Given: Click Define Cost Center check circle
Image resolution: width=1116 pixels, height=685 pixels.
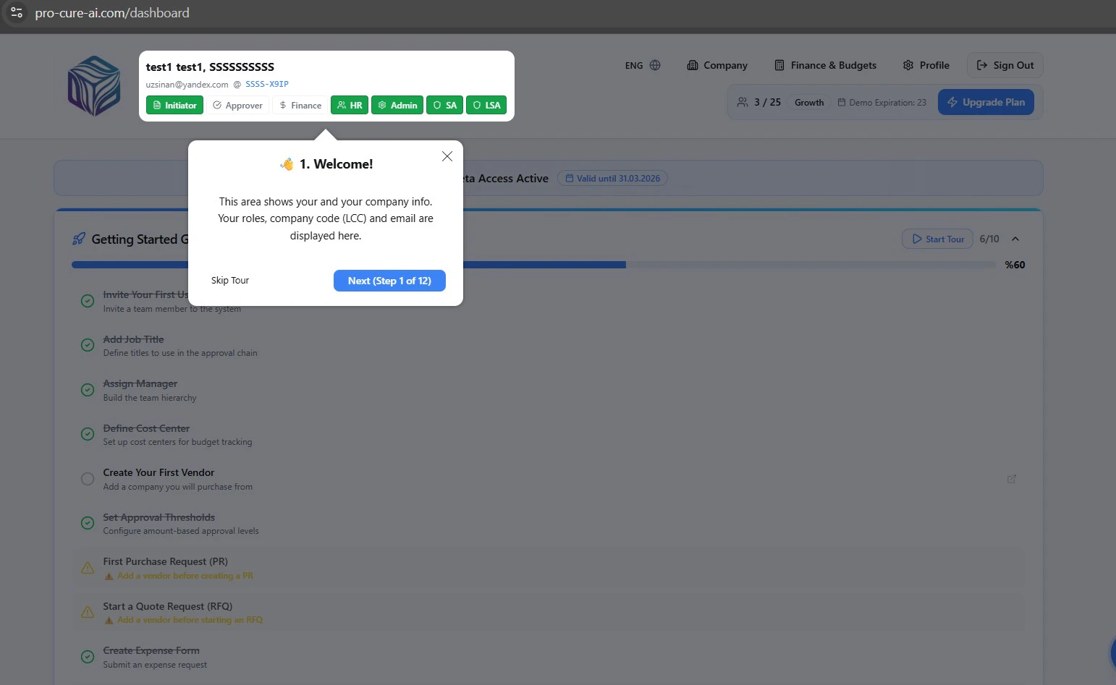Looking at the screenshot, I should pos(88,434).
